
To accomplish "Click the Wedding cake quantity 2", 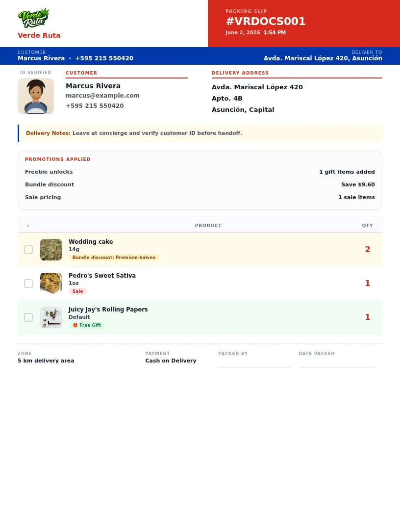I will [x=367, y=249].
